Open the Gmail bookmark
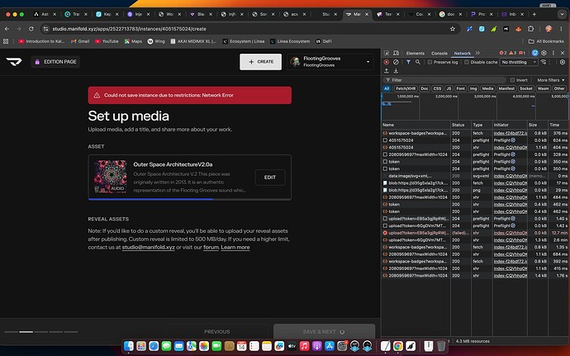Viewport: 570px width, 356px height. [80, 41]
